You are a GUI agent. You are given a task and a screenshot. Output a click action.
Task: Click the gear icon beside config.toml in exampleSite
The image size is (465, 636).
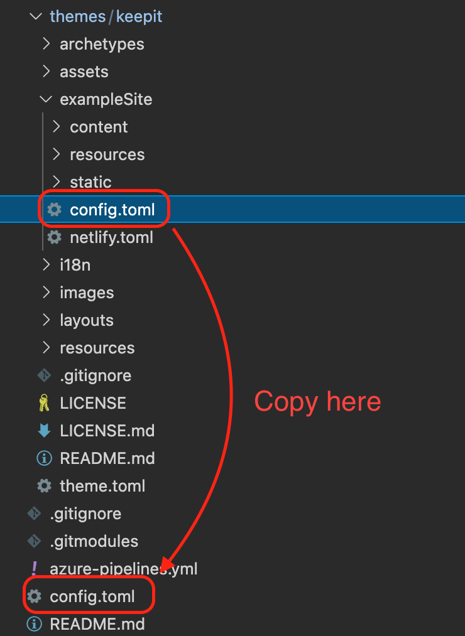point(53,209)
